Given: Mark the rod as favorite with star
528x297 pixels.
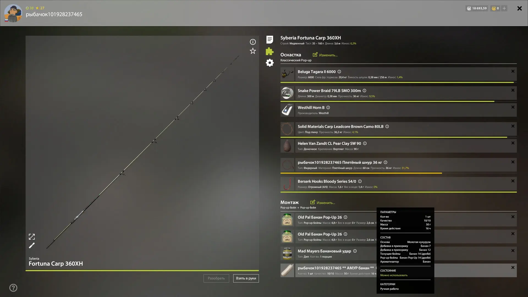Looking at the screenshot, I should click(253, 51).
